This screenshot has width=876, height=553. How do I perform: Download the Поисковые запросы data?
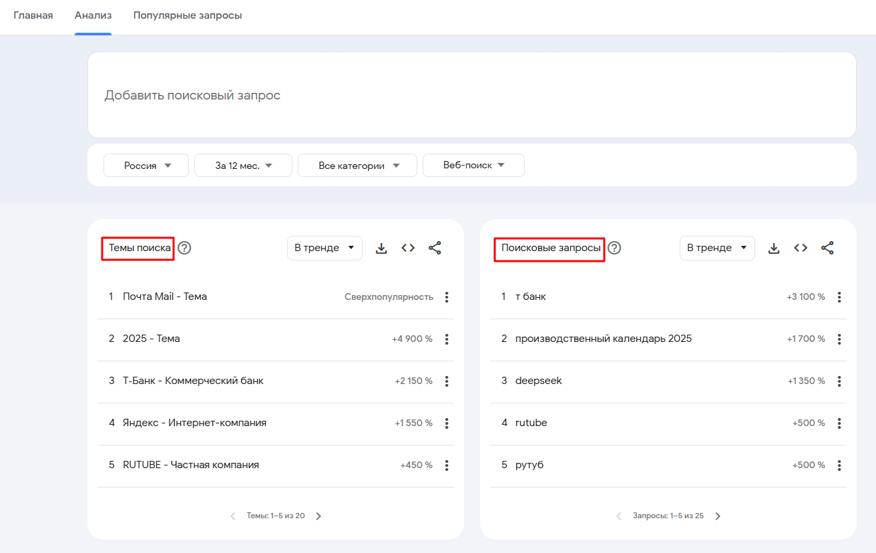click(x=774, y=248)
